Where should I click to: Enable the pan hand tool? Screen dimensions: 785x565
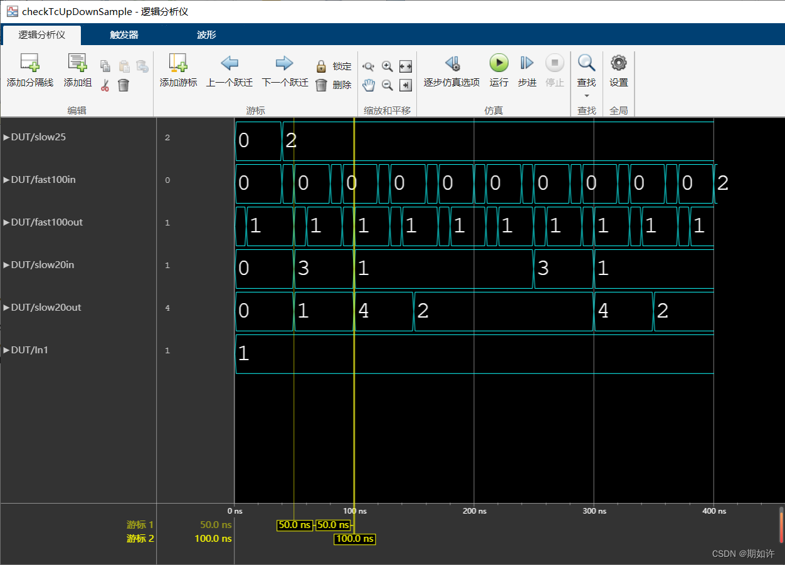[368, 85]
